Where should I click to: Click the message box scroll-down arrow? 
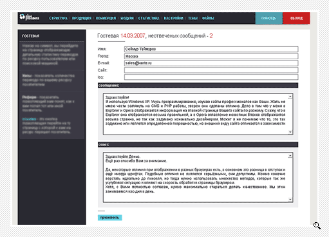point(290,132)
